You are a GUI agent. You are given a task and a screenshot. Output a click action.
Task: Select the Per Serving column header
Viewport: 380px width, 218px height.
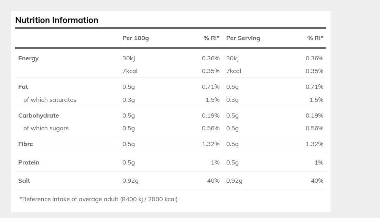pyautogui.click(x=243, y=38)
